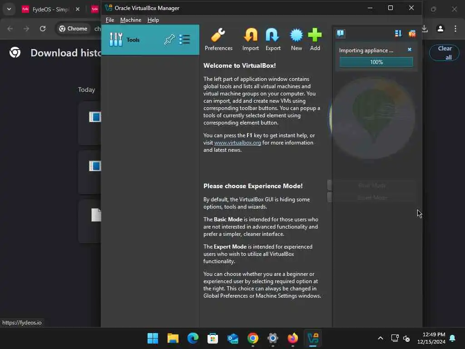Image resolution: width=465 pixels, height=349 pixels.
Task: Open the network tray icon
Action: tap(395, 338)
